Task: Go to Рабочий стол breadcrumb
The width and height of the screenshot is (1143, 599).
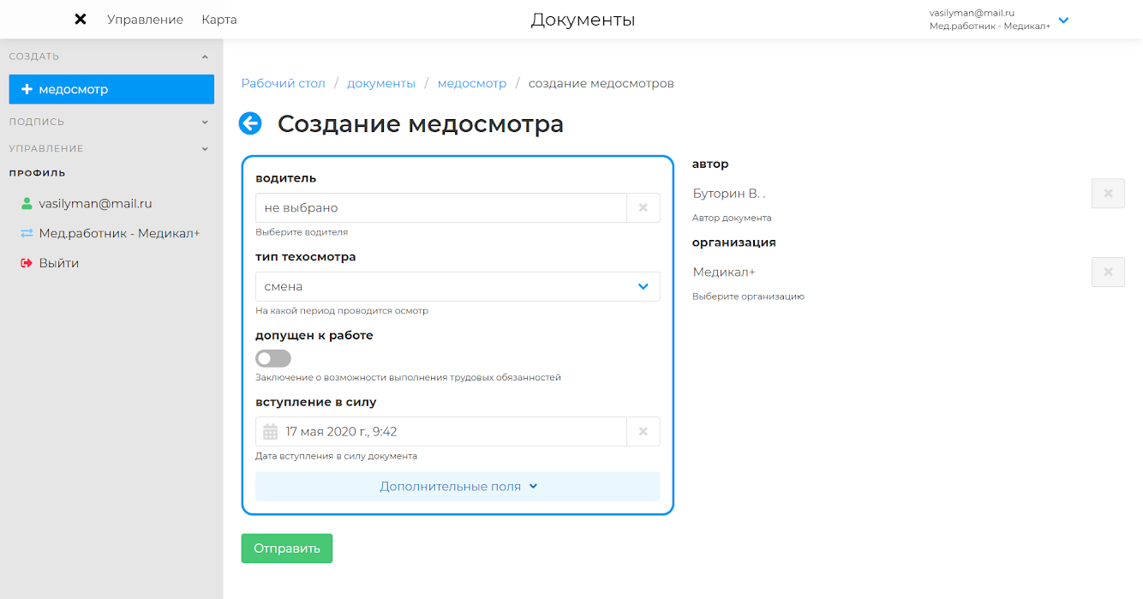Action: click(284, 83)
